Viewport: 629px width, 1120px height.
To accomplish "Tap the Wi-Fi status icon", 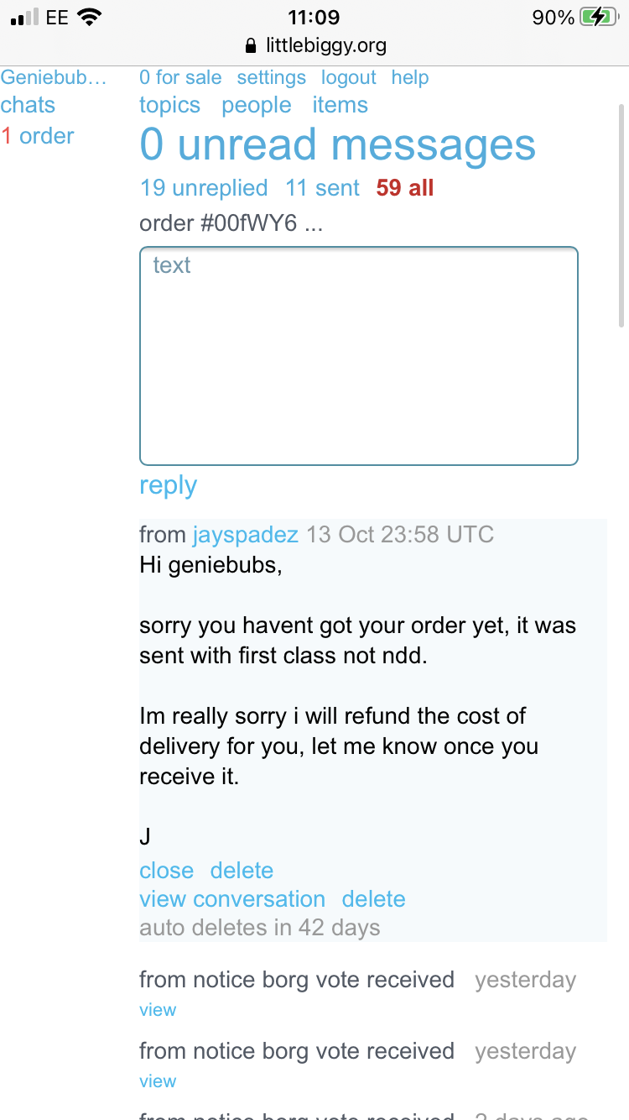I will pos(88,17).
